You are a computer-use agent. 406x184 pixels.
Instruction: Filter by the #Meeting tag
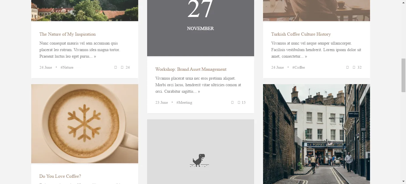click(x=184, y=103)
